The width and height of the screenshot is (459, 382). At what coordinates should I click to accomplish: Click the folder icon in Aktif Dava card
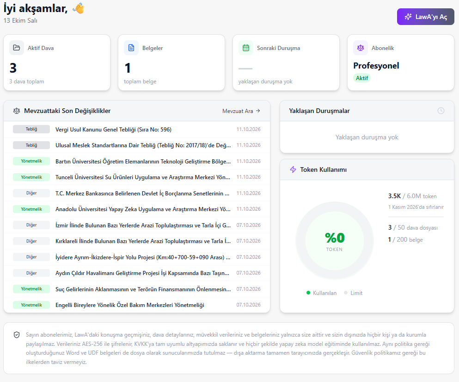click(x=17, y=48)
